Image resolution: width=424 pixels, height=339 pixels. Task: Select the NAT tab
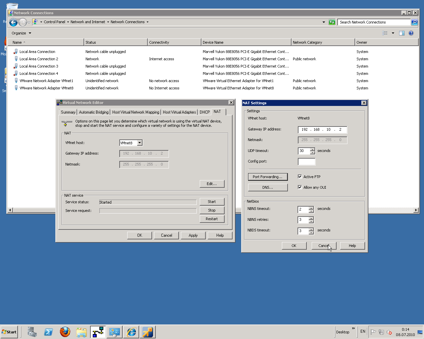tap(217, 112)
